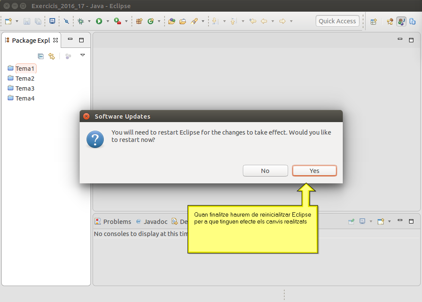Open the Open Console dropdown arrow
Screen dimensions: 422x302
click(389, 222)
